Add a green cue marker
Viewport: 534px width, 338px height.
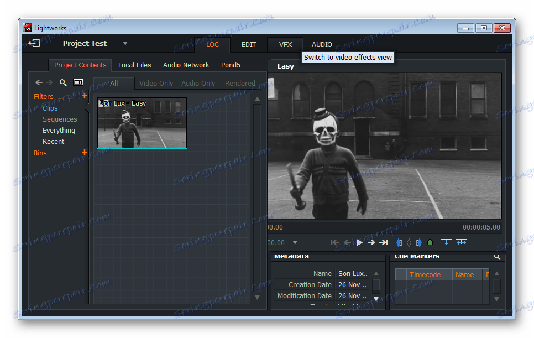(430, 242)
